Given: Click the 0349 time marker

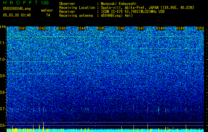Looking at the screenshot, I should (x=180, y=28).
